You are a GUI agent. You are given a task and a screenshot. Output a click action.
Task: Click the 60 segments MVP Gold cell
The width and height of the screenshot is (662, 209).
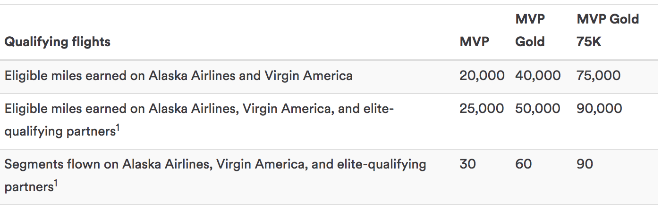point(523,164)
